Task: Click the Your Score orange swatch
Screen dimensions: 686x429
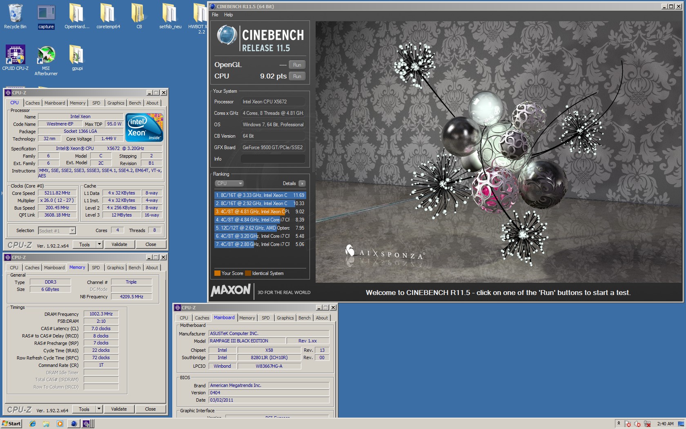Action: click(217, 273)
